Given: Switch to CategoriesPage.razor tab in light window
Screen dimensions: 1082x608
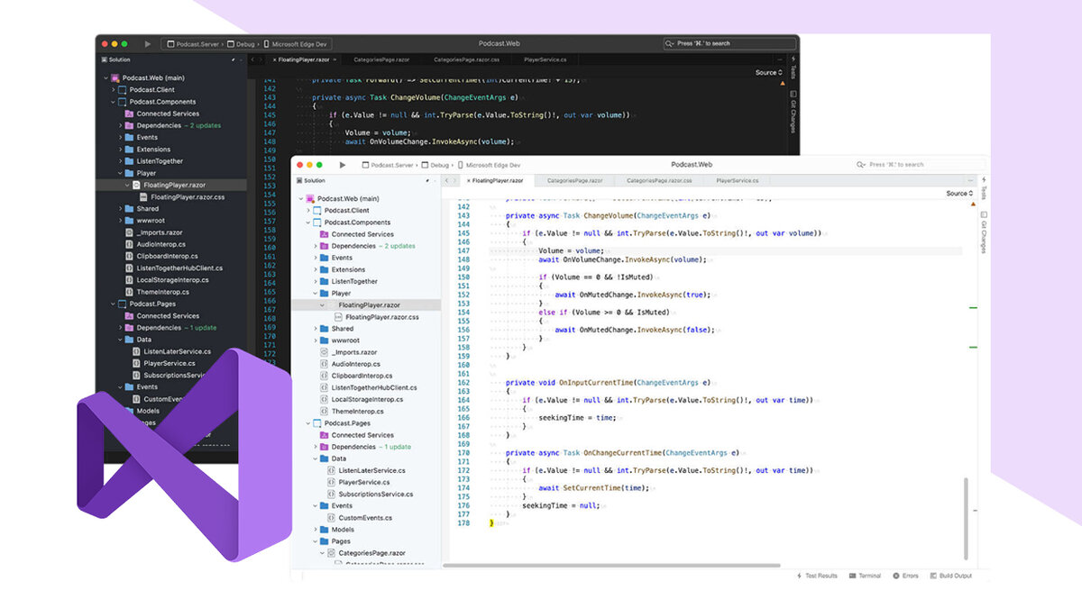Looking at the screenshot, I should pyautogui.click(x=573, y=180).
